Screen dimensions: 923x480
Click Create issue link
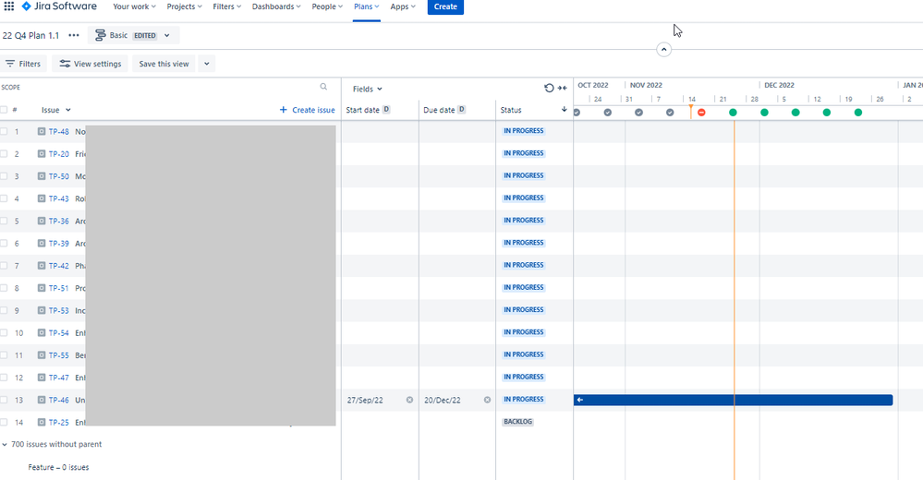(308, 110)
